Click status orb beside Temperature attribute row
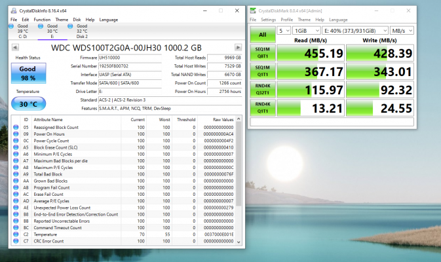This screenshot has width=441, height=262. 16,234
